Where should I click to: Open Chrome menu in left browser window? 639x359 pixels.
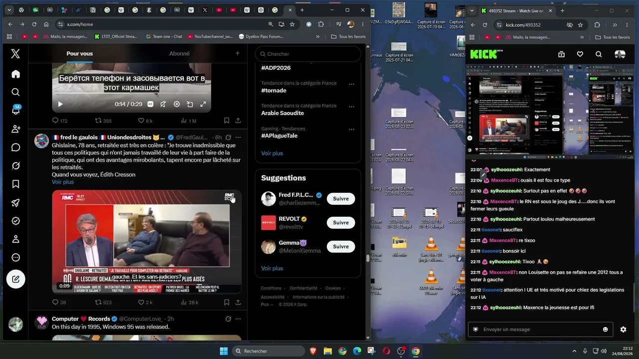363,24
